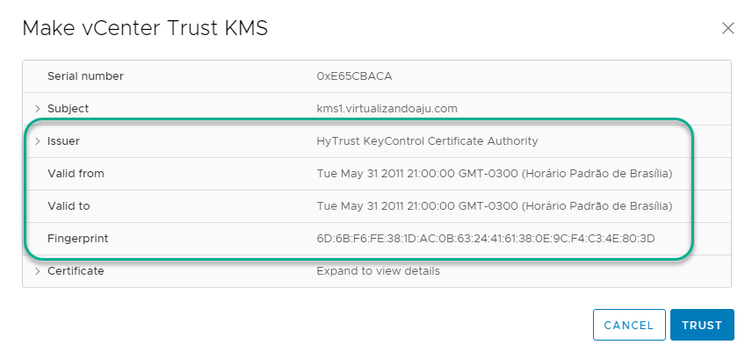The height and width of the screenshot is (359, 752).
Task: Click the Valid to label
Action: point(69,206)
